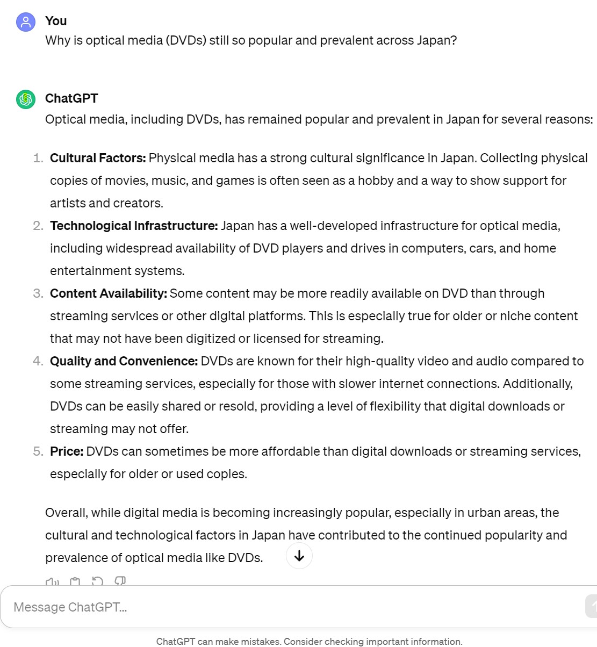Viewport: 597px width, 647px height.
Task: Select the "Technological Infrastructure" heading
Action: [134, 226]
